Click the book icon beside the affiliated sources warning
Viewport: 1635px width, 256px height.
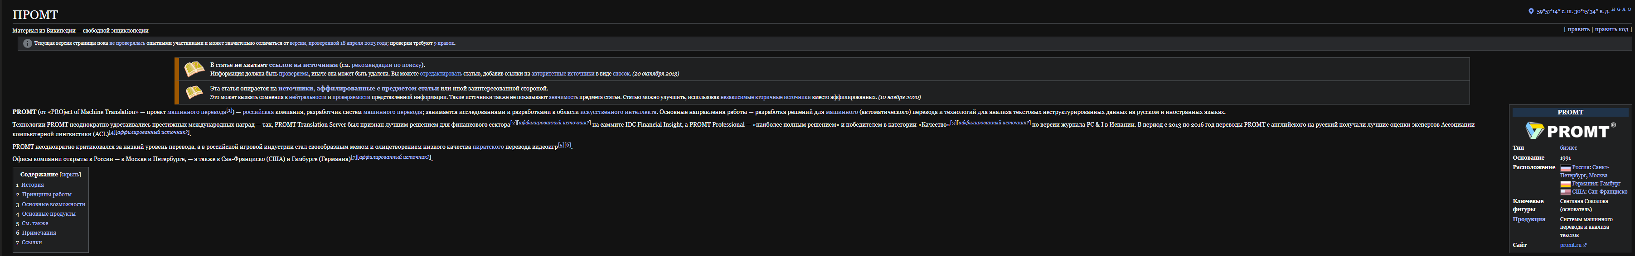point(194,93)
